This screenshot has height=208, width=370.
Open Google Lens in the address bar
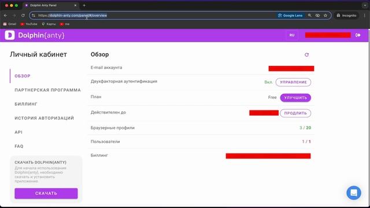coord(290,16)
